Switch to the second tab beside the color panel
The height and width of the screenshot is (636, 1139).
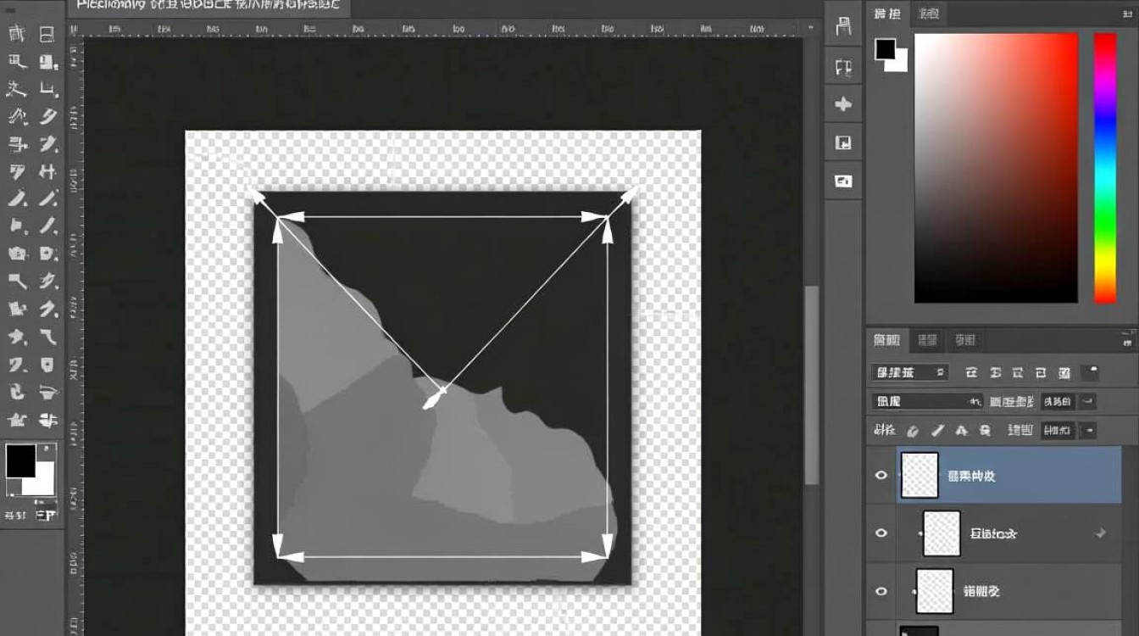tap(930, 14)
